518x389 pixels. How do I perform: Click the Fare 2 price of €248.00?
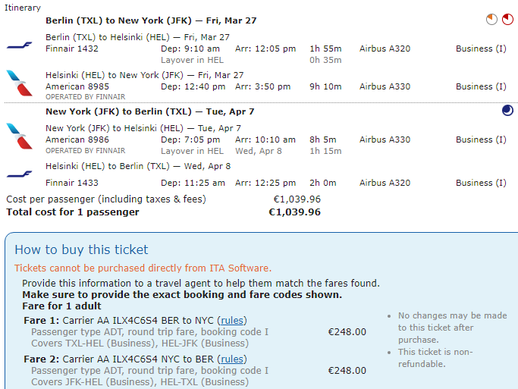coord(347,371)
